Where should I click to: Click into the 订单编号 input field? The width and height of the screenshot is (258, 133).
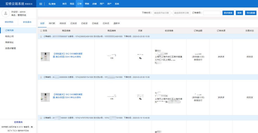(212, 13)
